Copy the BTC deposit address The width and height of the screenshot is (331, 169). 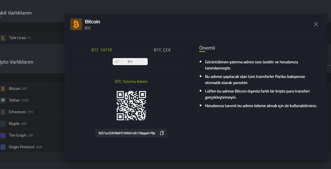click(162, 133)
